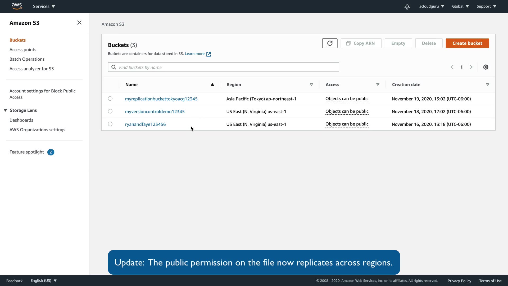Close the Amazon S3 sidebar panel
This screenshot has width=508, height=286.
[79, 23]
